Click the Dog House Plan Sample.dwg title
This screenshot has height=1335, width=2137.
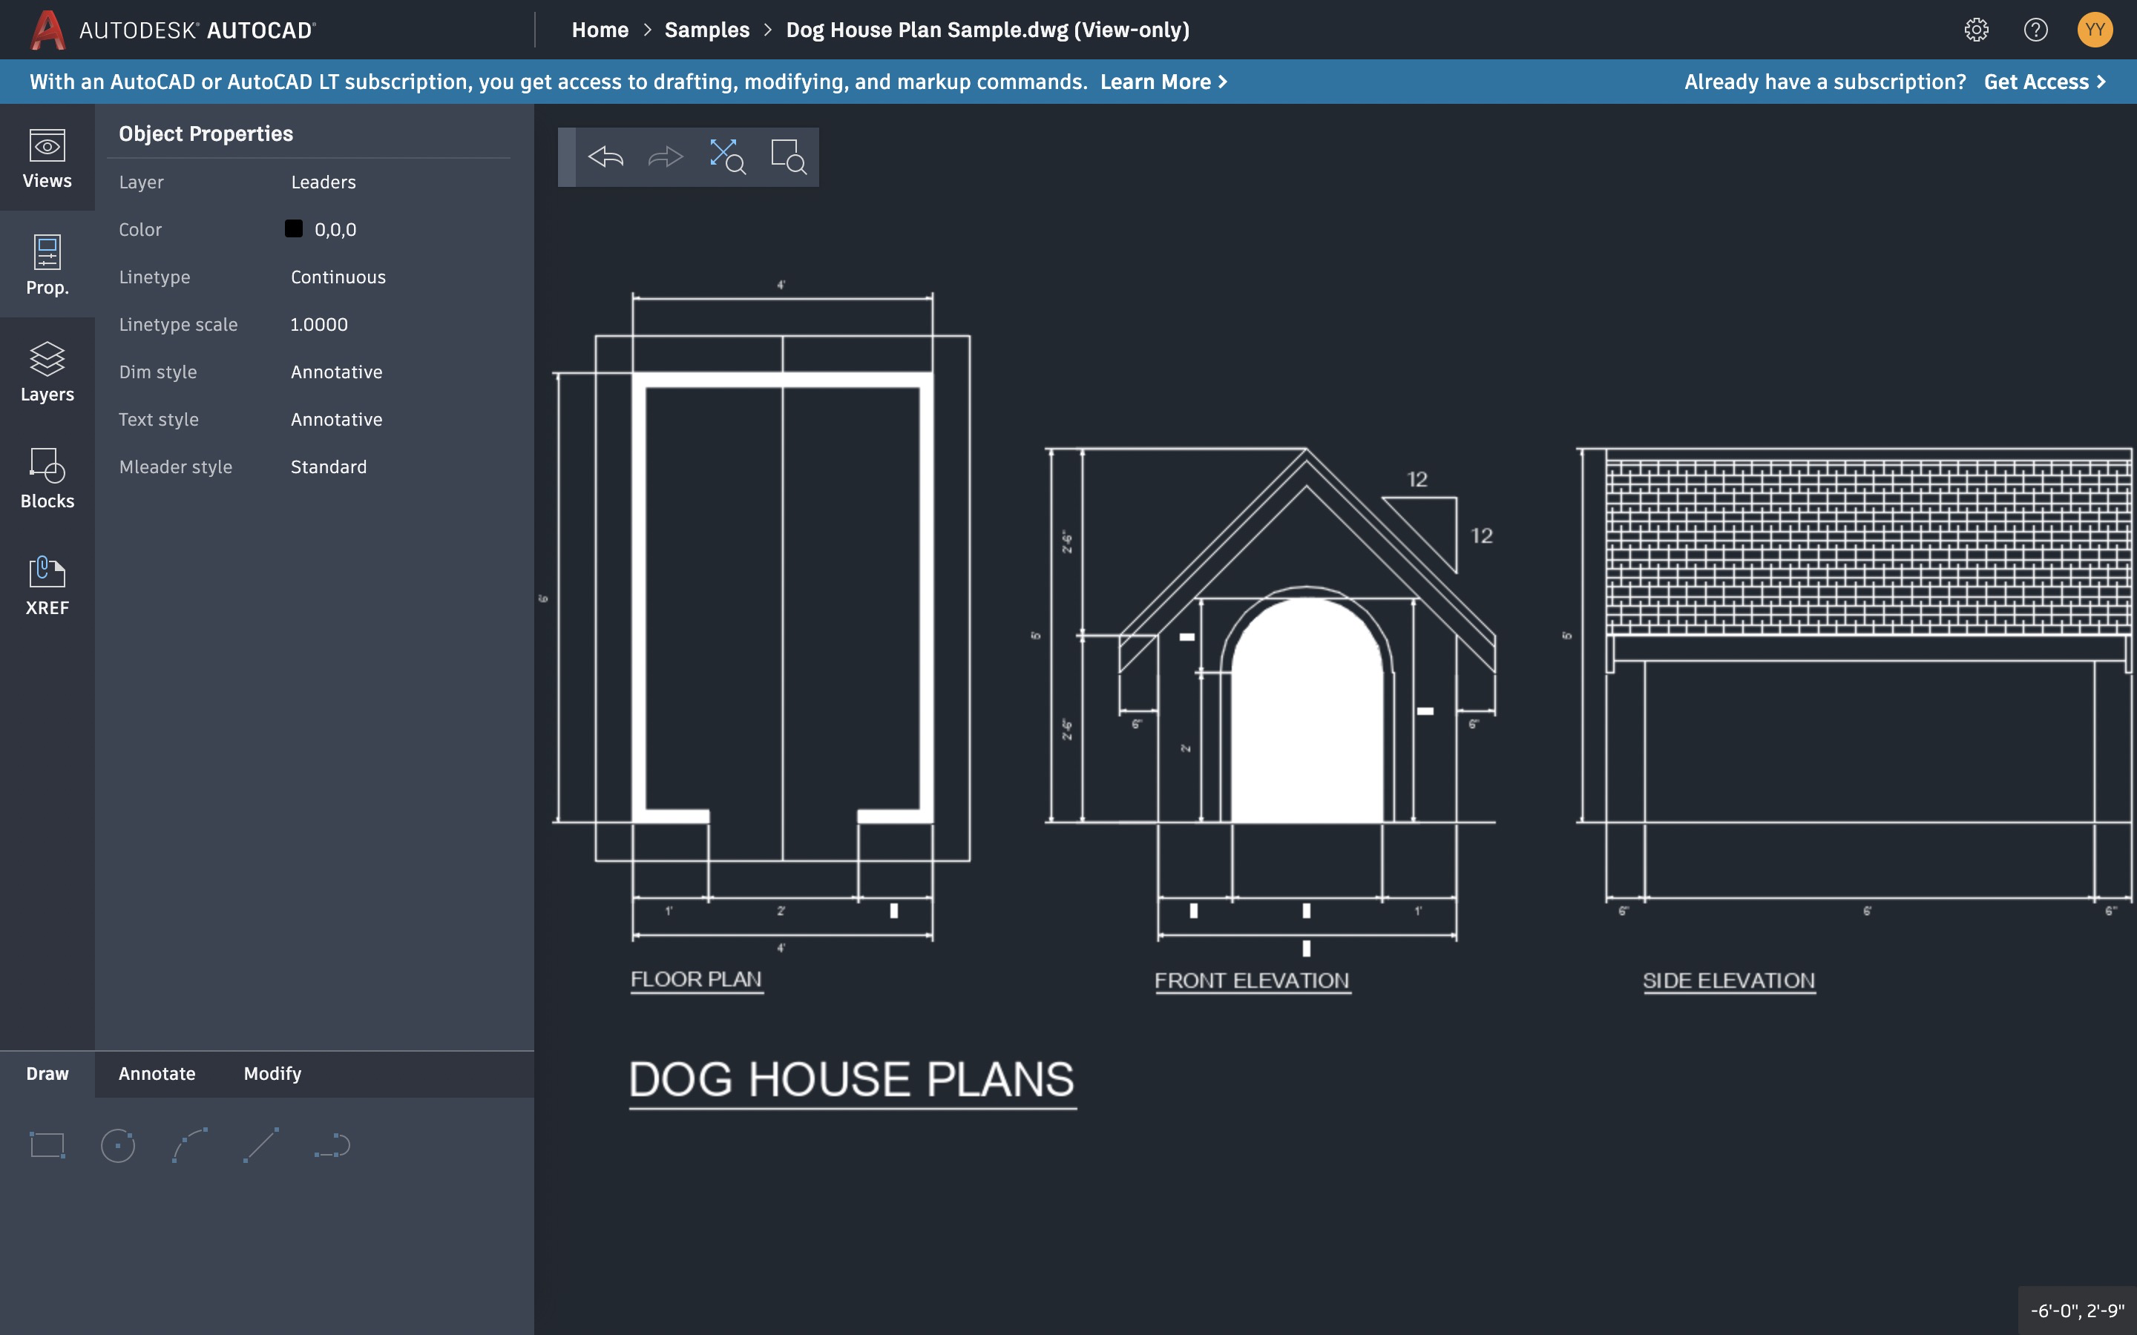[988, 30]
